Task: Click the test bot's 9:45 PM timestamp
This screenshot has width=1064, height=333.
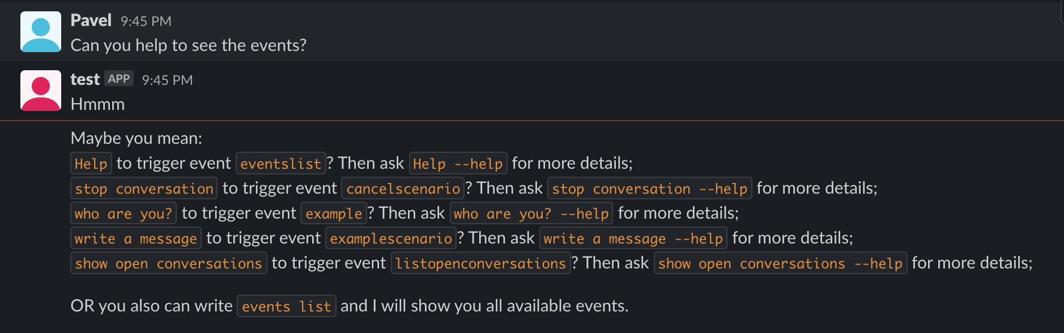Action: tap(167, 80)
